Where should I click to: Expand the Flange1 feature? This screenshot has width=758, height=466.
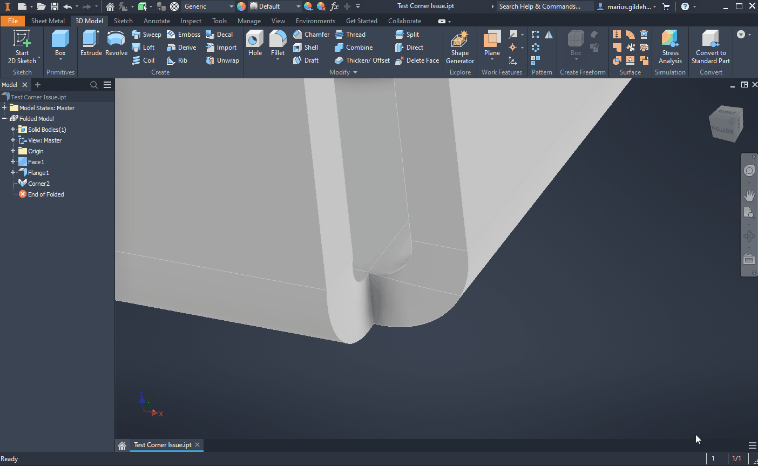coord(13,173)
